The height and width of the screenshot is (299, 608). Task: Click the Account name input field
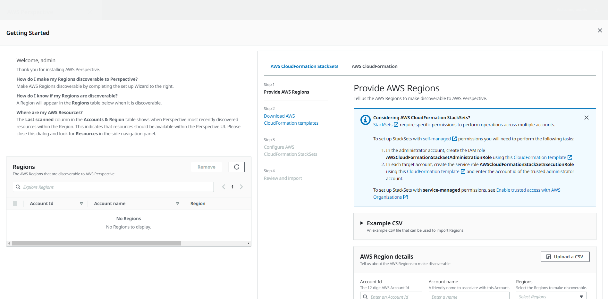point(469,295)
